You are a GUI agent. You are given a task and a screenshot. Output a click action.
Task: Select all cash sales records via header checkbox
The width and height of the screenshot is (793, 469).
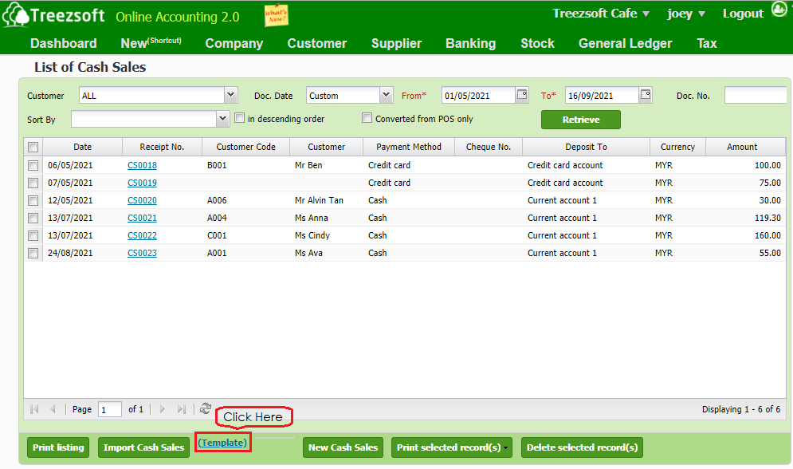point(32,147)
